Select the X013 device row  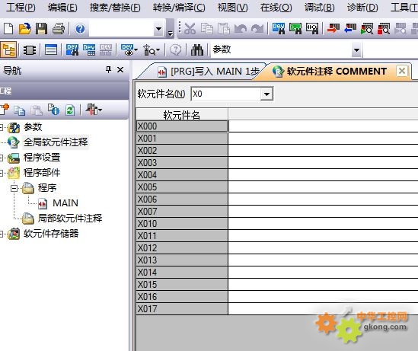tap(182, 260)
